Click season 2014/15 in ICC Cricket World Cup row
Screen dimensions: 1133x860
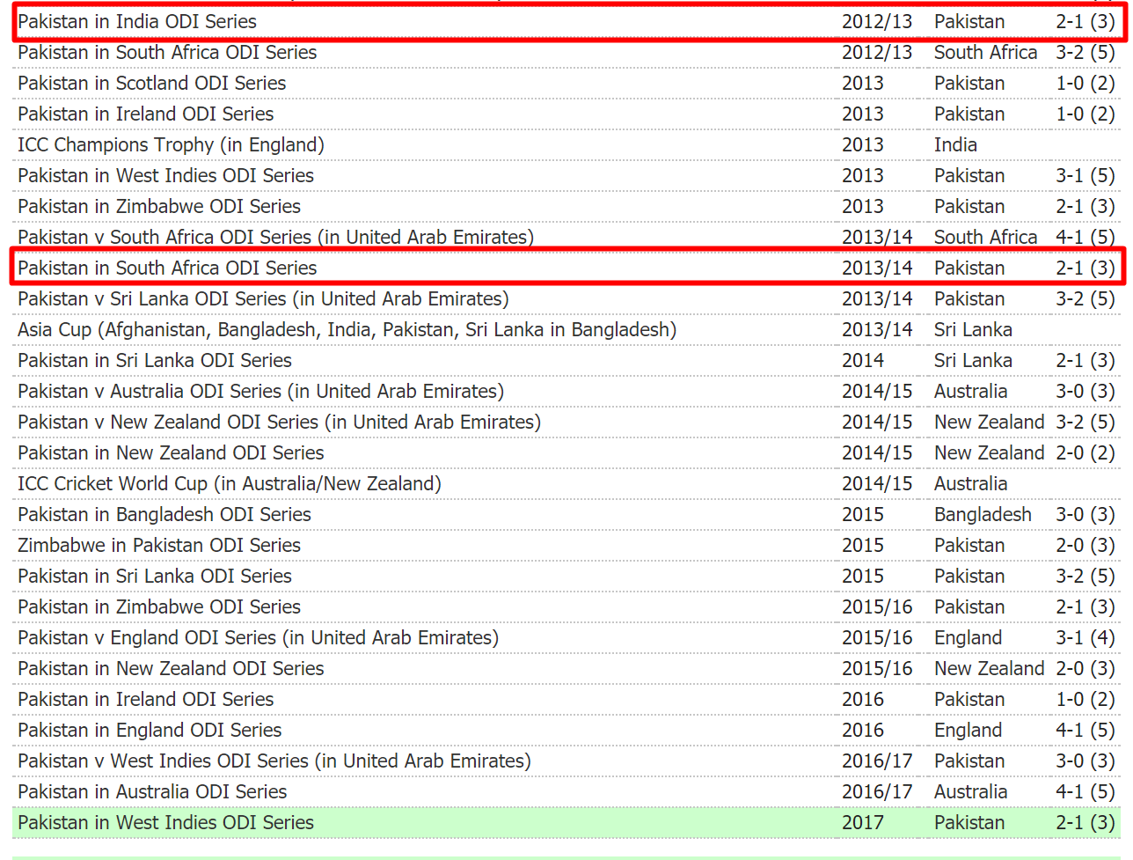pyautogui.click(x=877, y=483)
